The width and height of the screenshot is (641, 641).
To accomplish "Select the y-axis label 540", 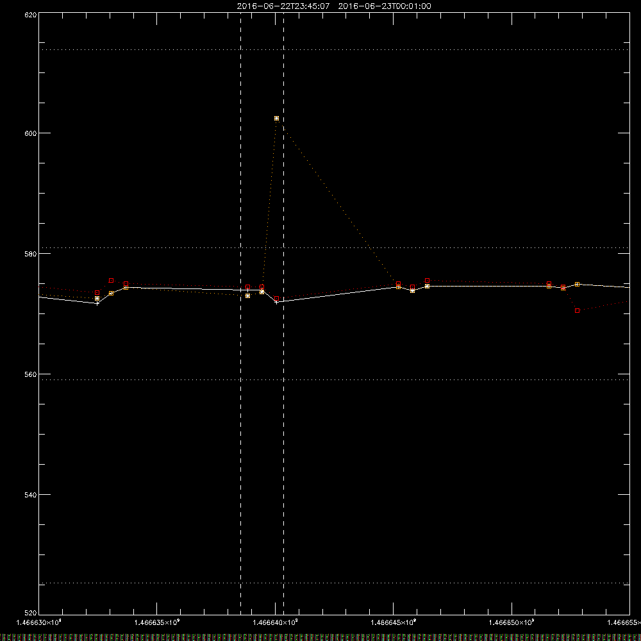I will [x=31, y=495].
